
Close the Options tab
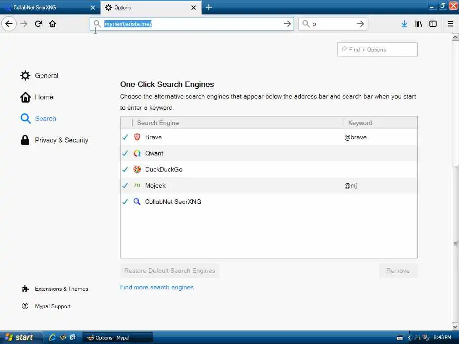tap(194, 8)
